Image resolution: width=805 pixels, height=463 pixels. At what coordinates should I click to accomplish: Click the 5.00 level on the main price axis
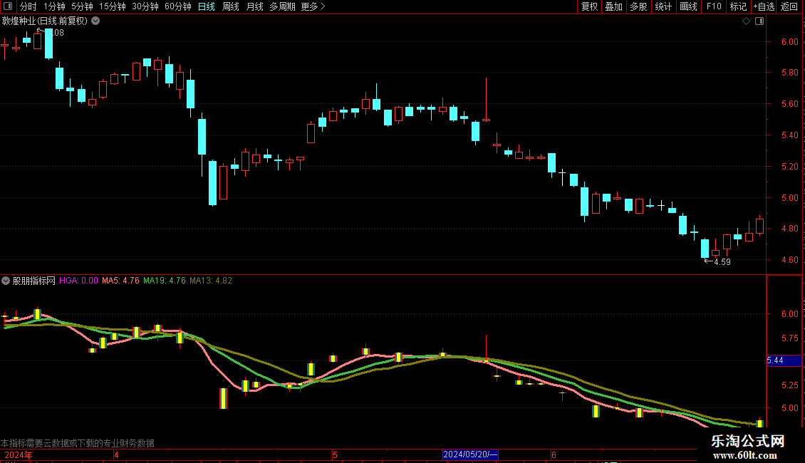(x=789, y=198)
